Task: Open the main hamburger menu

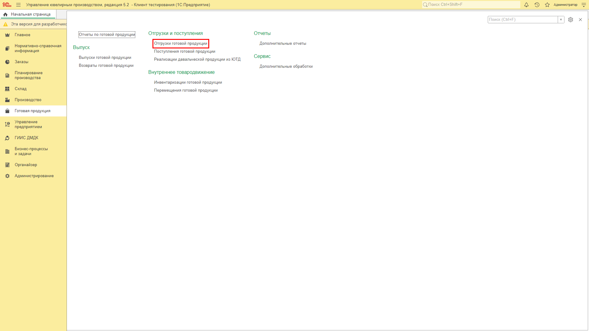Action: [18, 5]
